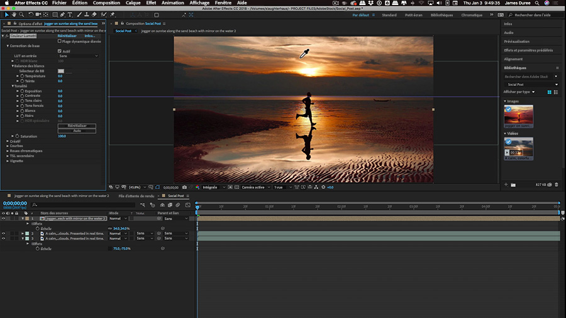This screenshot has height=318, width=566.
Task: Click the Auto button under Tonalité
Action: (x=77, y=130)
